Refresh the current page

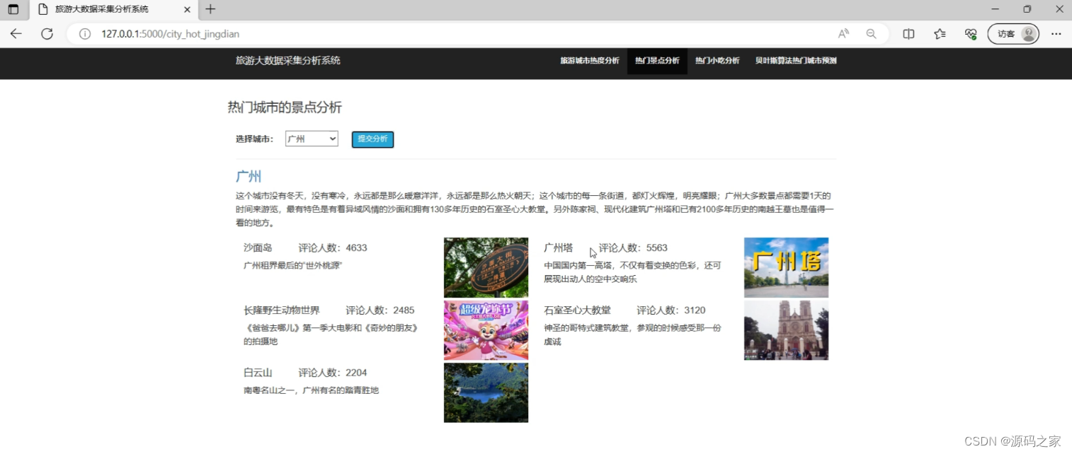[x=47, y=33]
